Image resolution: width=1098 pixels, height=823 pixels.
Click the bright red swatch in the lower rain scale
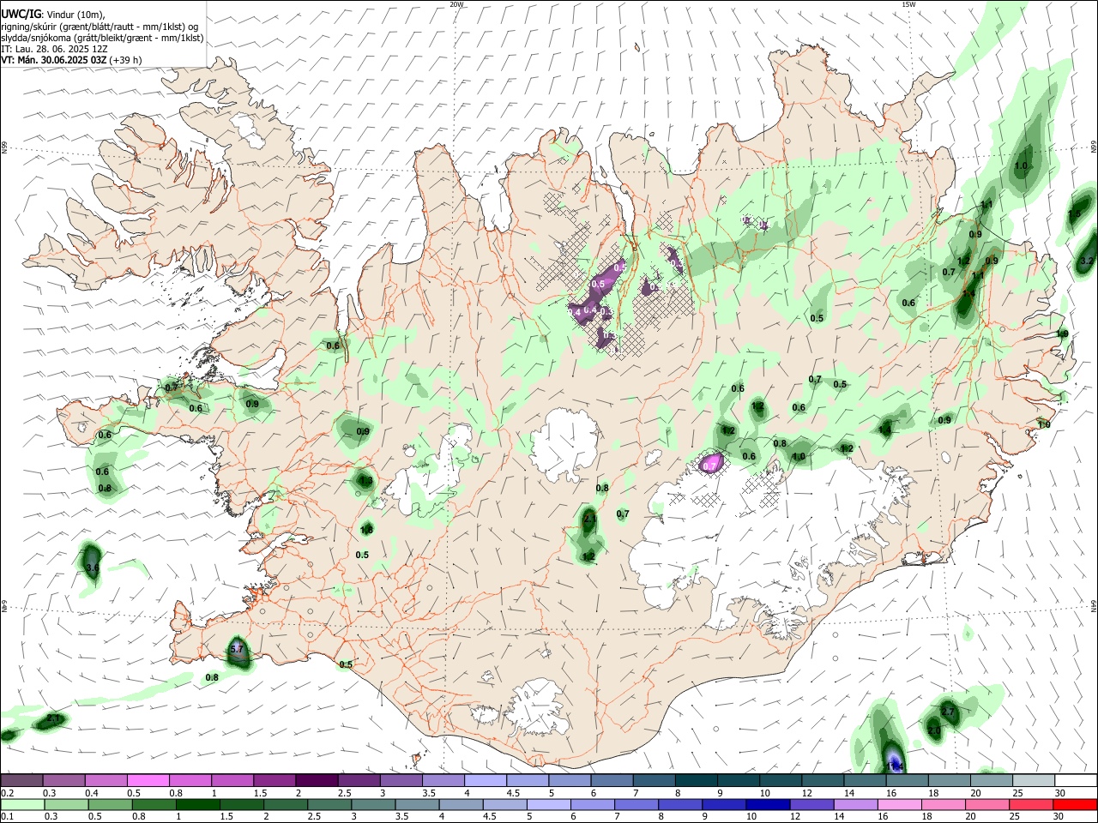(1076, 804)
